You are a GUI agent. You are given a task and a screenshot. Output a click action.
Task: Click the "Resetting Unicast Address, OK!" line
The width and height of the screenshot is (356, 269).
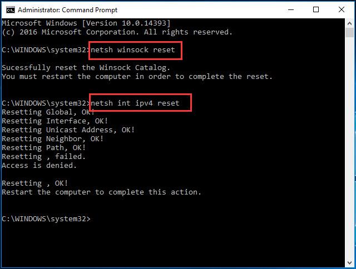[68, 130]
